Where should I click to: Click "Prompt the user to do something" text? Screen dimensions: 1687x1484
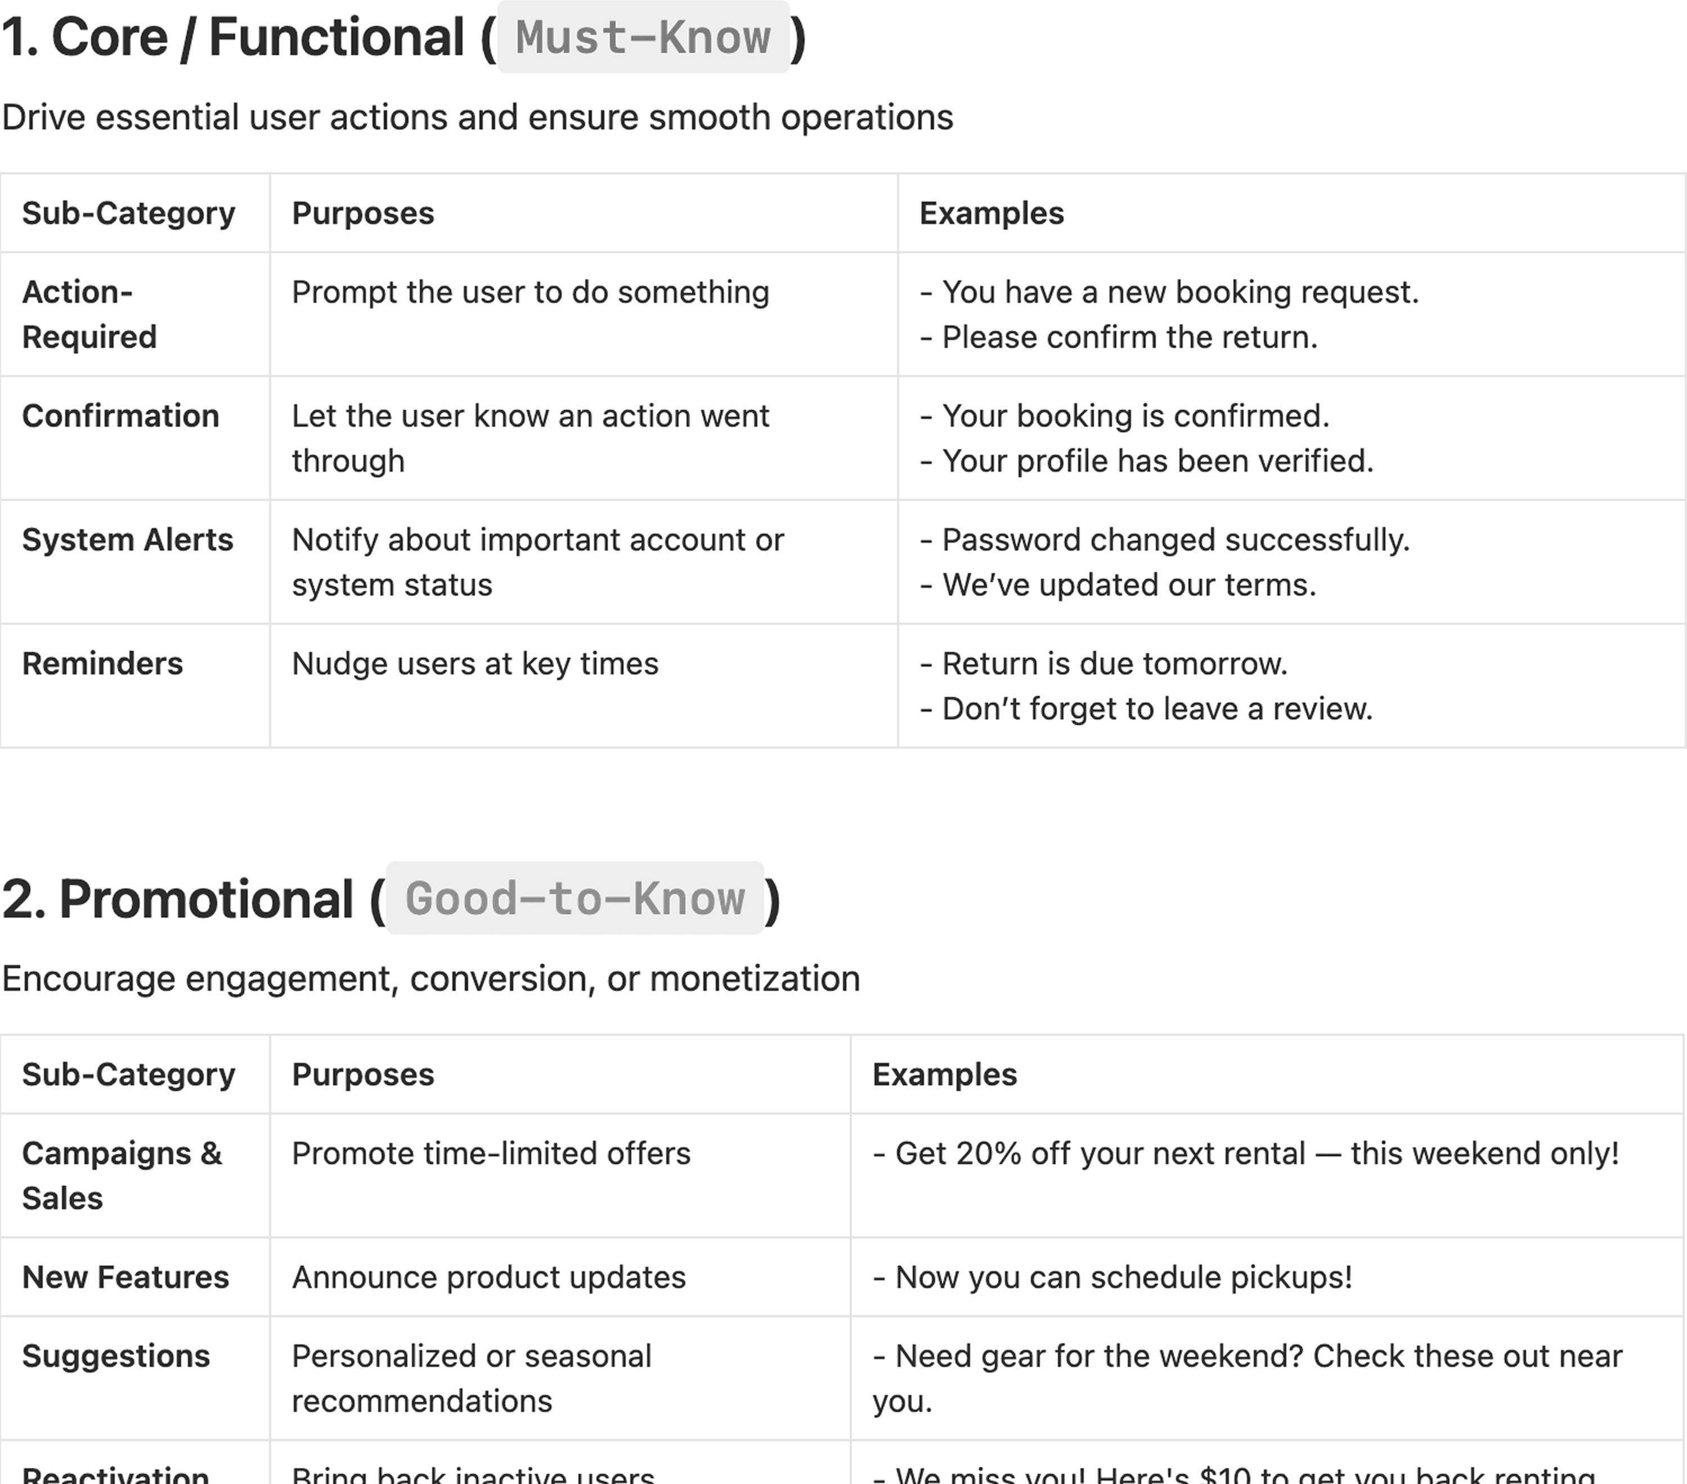(531, 292)
